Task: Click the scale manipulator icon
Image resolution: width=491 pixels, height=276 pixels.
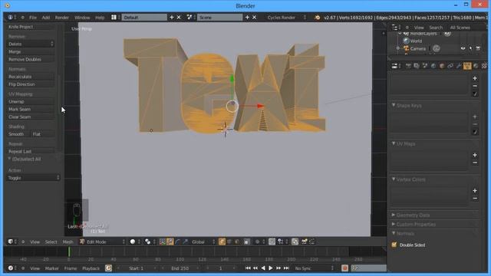Action: coord(186,242)
